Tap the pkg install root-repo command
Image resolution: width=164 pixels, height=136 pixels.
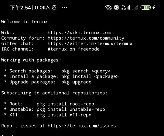(65, 104)
